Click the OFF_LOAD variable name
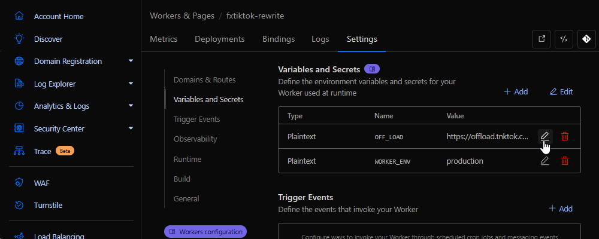 tap(389, 137)
